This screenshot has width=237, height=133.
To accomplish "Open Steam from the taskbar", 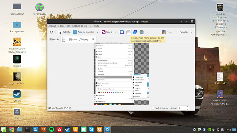I will [68, 130].
